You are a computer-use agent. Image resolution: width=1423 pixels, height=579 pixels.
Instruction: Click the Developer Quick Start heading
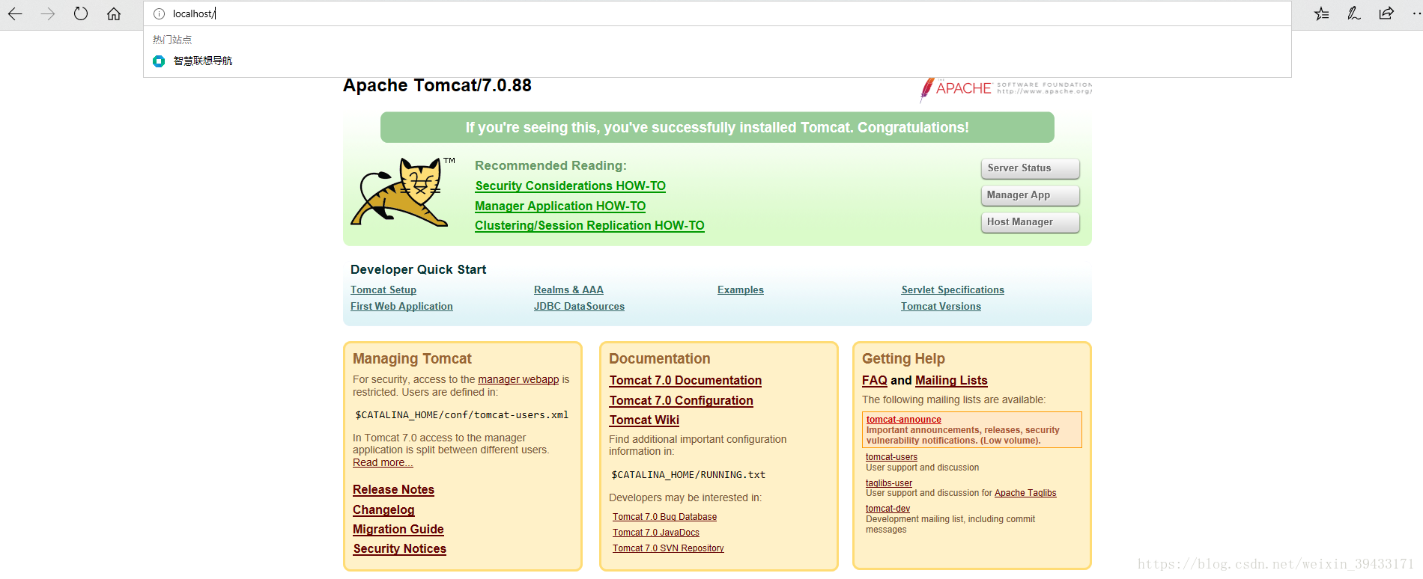[x=418, y=270]
